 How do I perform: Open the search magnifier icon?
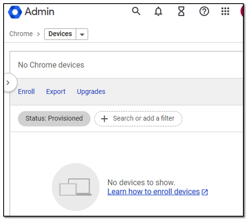(136, 11)
